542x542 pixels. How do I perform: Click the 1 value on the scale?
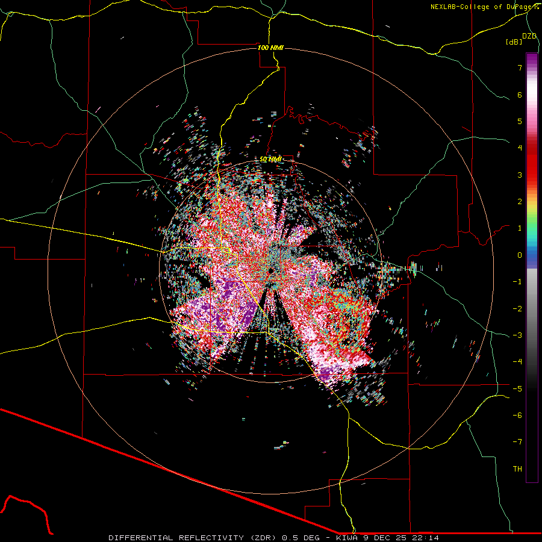pyautogui.click(x=520, y=228)
